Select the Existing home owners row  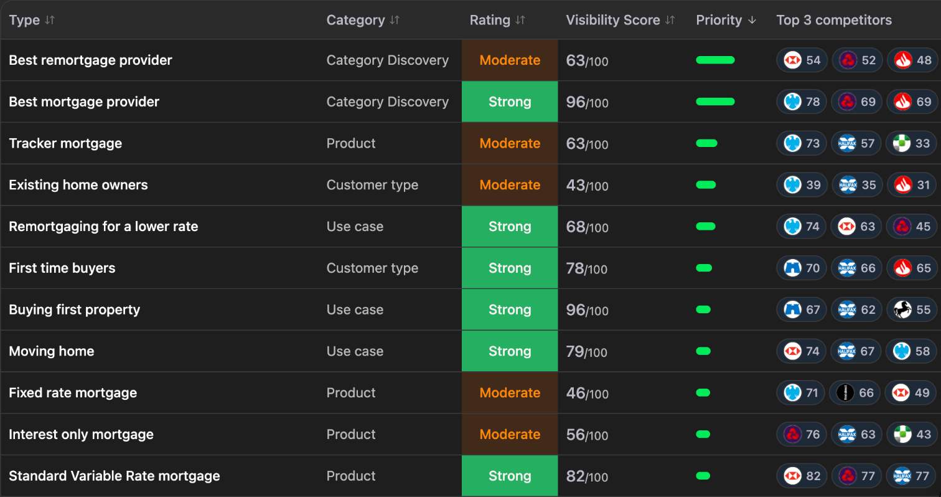470,185
